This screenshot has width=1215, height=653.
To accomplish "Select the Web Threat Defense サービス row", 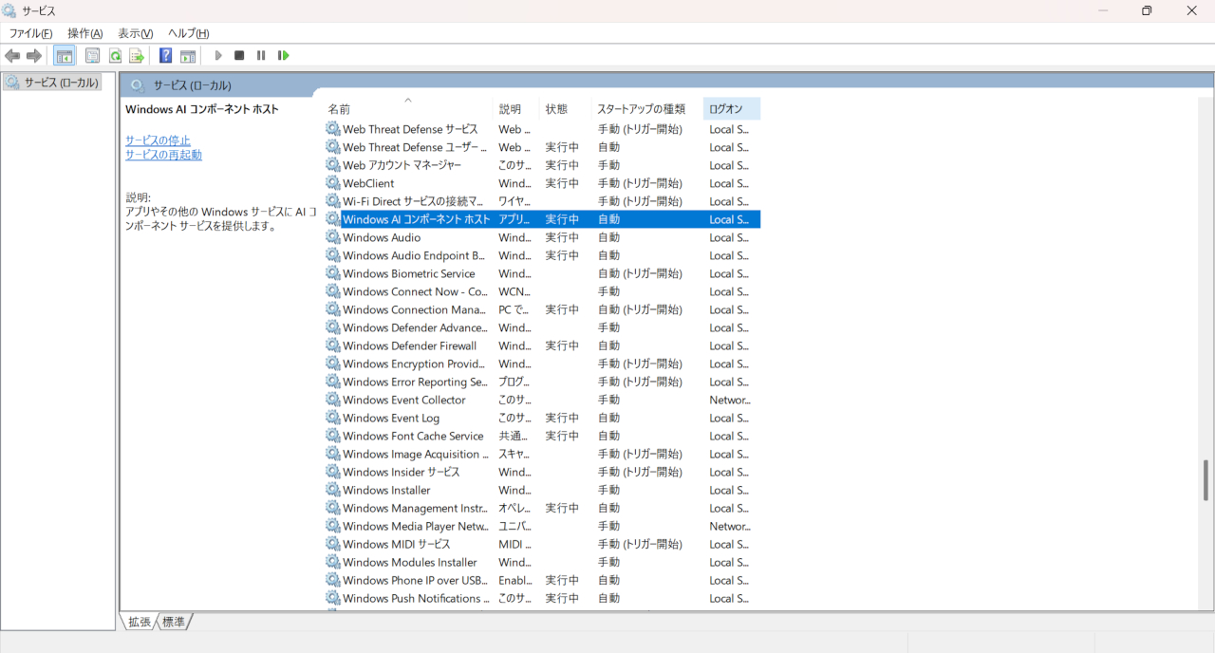I will pos(542,129).
